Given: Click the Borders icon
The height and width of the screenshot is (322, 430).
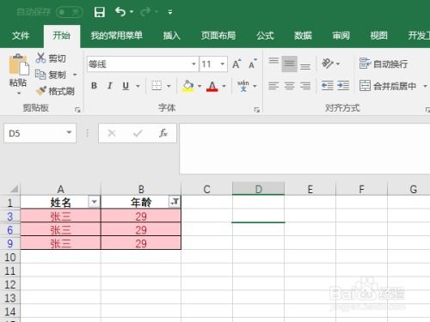Looking at the screenshot, I should pyautogui.click(x=157, y=86).
